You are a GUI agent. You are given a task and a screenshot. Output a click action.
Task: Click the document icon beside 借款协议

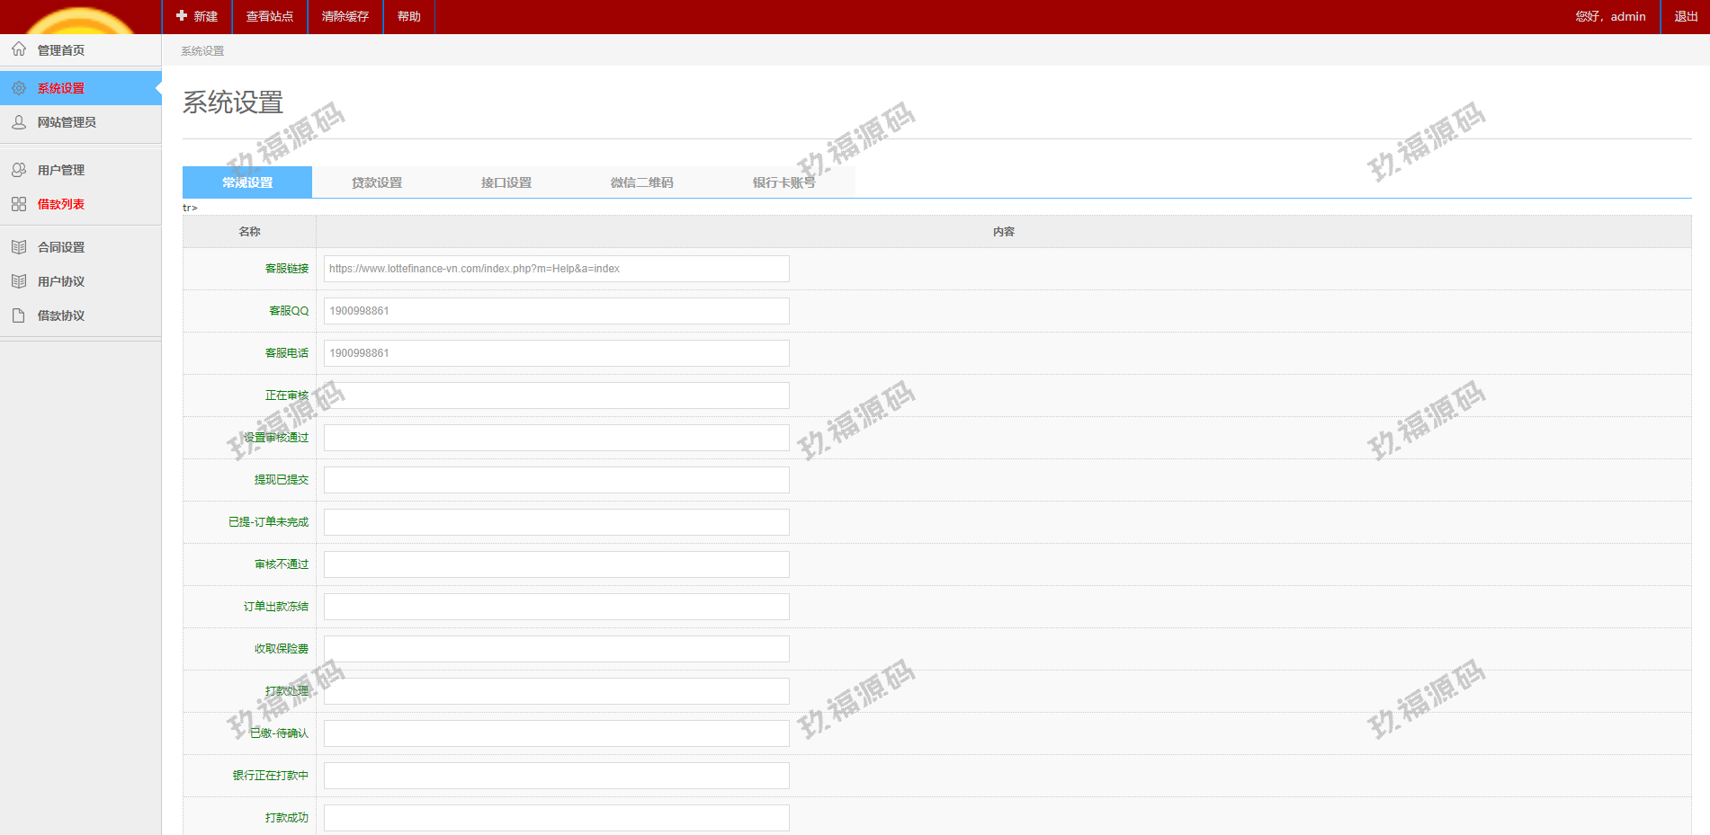(19, 315)
